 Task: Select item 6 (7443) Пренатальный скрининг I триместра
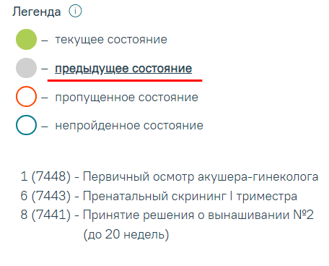click(159, 196)
